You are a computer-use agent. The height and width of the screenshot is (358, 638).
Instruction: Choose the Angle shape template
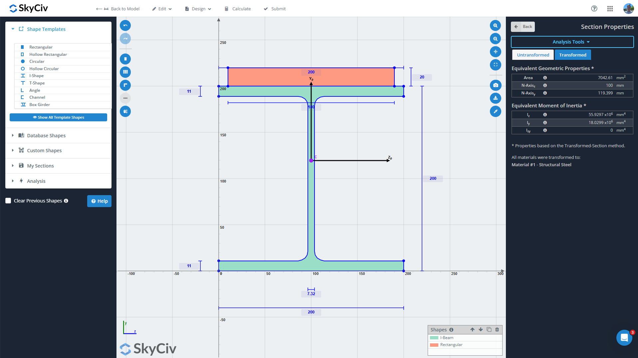point(63,90)
